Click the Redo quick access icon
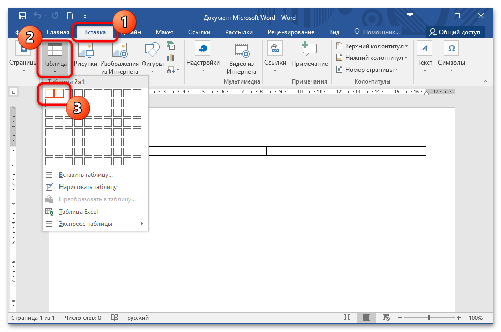This screenshot has width=501, height=332. [55, 16]
